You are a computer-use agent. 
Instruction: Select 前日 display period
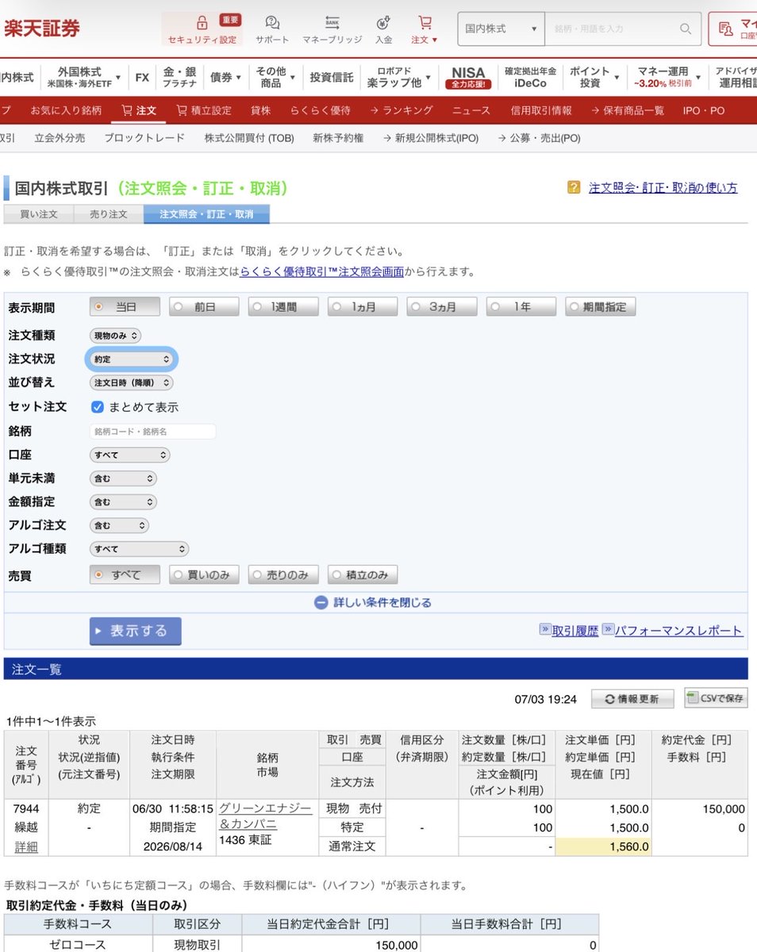204,307
